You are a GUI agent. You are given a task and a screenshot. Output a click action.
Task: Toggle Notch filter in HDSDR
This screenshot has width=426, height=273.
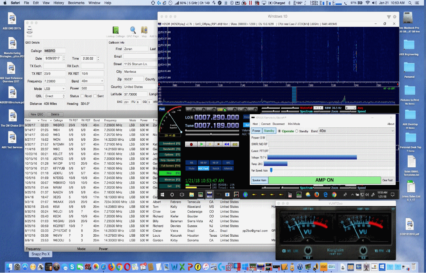click(x=215, y=169)
